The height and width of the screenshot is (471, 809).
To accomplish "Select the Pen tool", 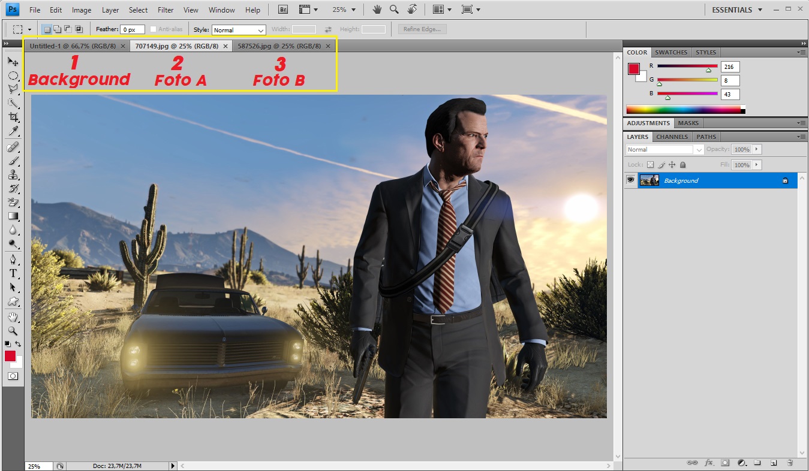I will pos(13,260).
